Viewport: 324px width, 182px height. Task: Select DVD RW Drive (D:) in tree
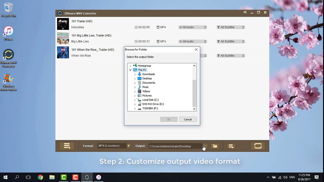(153, 104)
